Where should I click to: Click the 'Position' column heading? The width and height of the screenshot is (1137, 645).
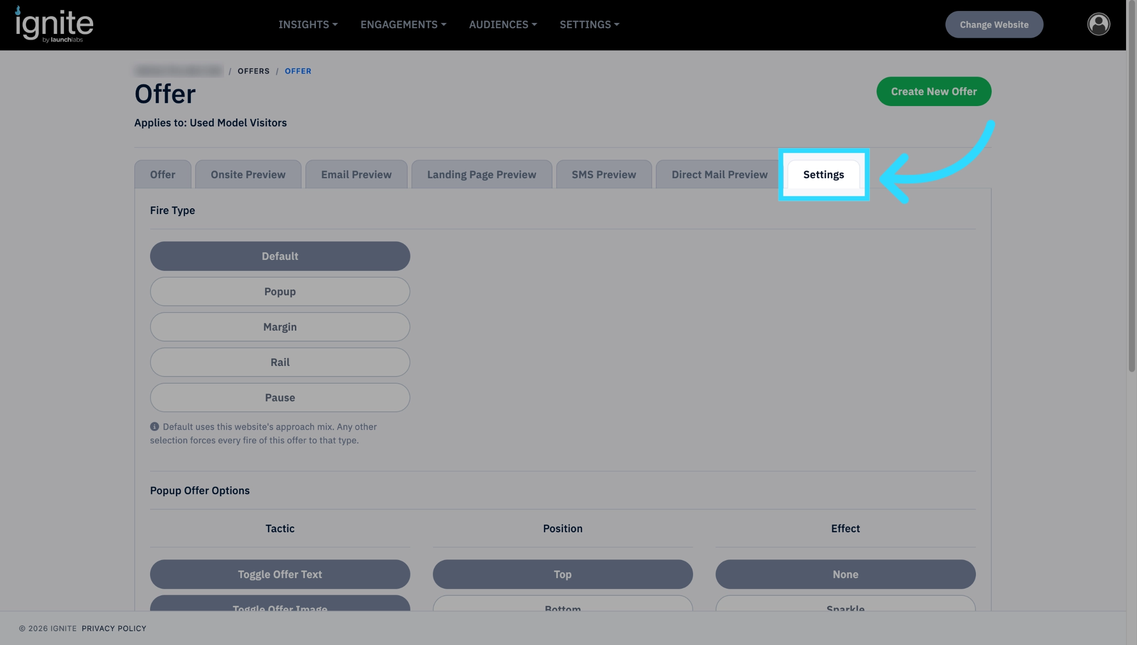[x=563, y=528]
